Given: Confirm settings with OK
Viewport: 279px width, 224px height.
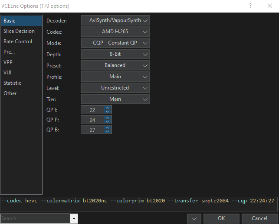Looking at the screenshot, I should [221, 218].
